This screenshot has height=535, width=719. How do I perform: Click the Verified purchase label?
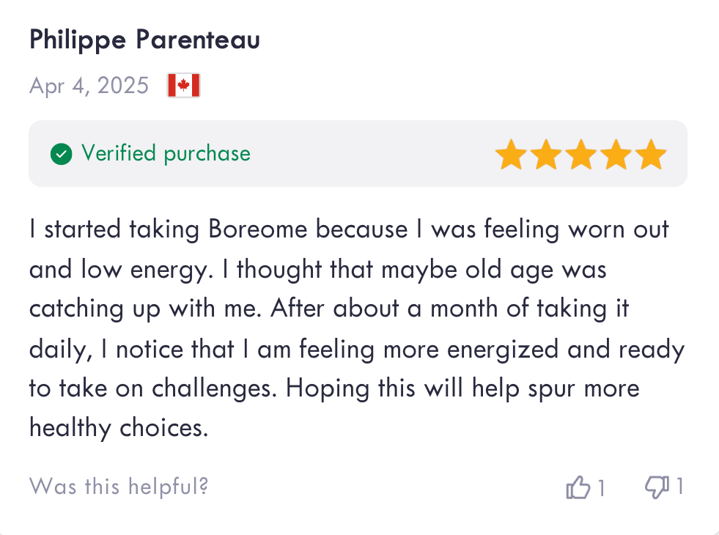click(166, 154)
